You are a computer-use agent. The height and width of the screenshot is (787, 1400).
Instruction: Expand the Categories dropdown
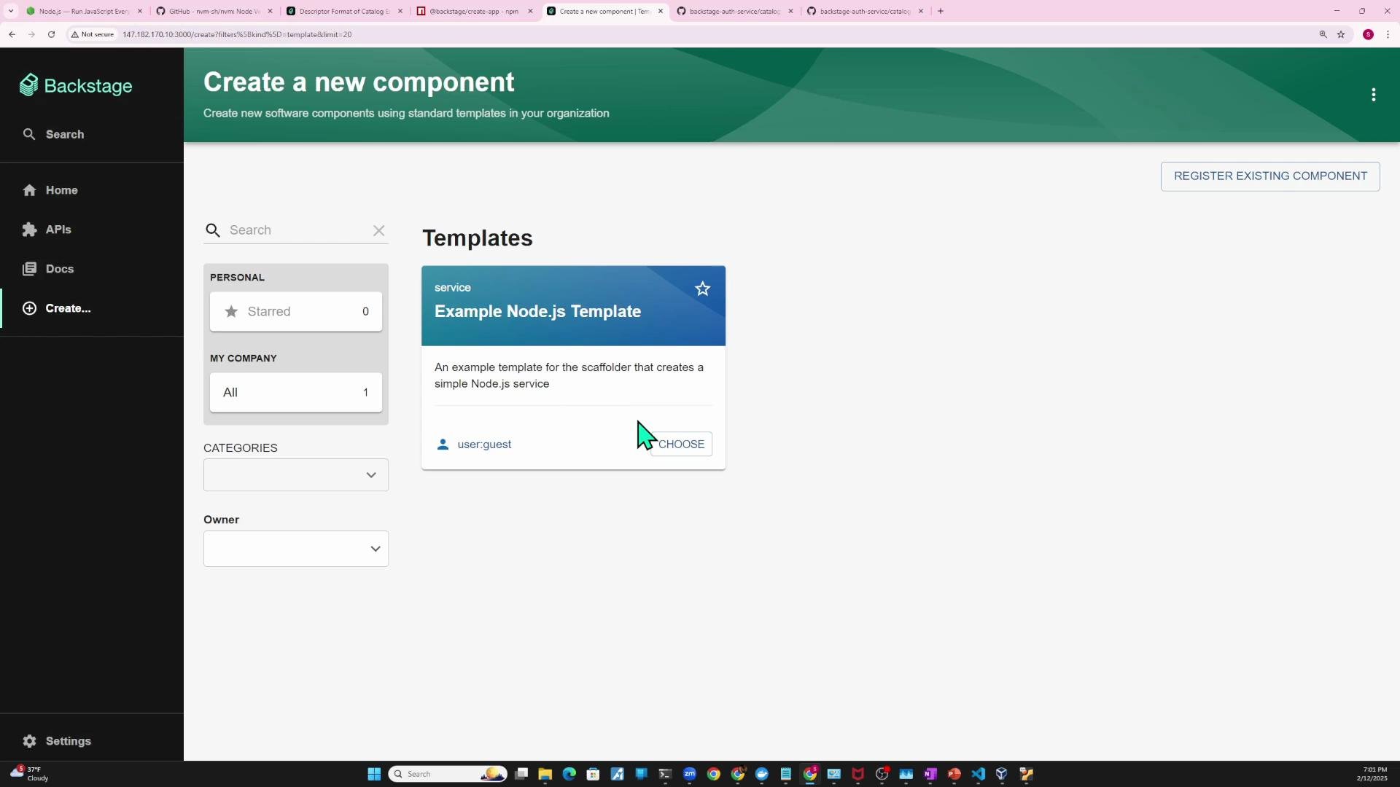(296, 475)
